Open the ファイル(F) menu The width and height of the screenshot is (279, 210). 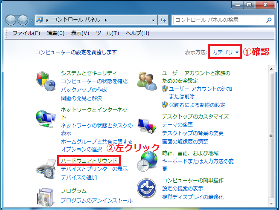pos(26,33)
